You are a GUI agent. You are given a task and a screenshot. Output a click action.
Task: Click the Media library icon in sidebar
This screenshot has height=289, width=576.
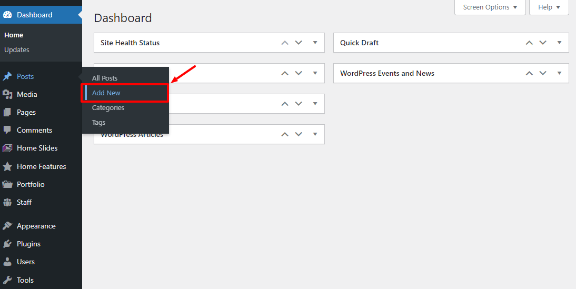(x=7, y=95)
